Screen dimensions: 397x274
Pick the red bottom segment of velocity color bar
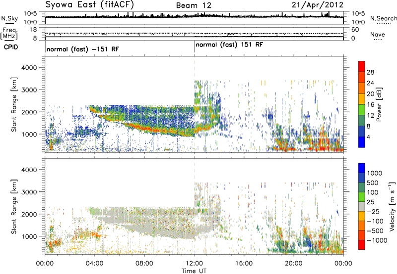coord(362,245)
